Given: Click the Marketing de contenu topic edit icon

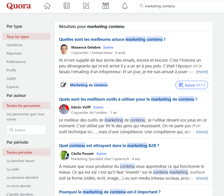Looking at the screenshot, I should point(63,85).
